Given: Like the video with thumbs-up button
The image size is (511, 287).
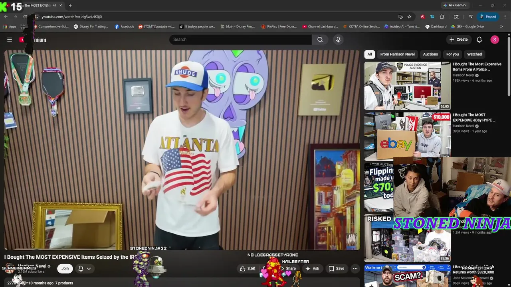Looking at the screenshot, I should (248, 269).
